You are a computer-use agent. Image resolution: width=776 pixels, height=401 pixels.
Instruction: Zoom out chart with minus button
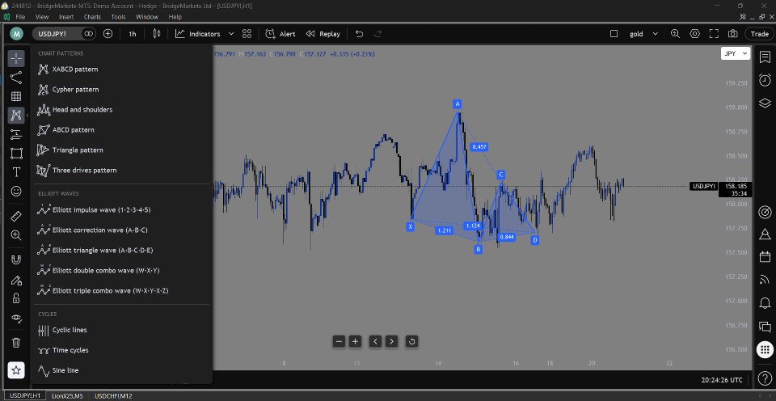click(339, 341)
